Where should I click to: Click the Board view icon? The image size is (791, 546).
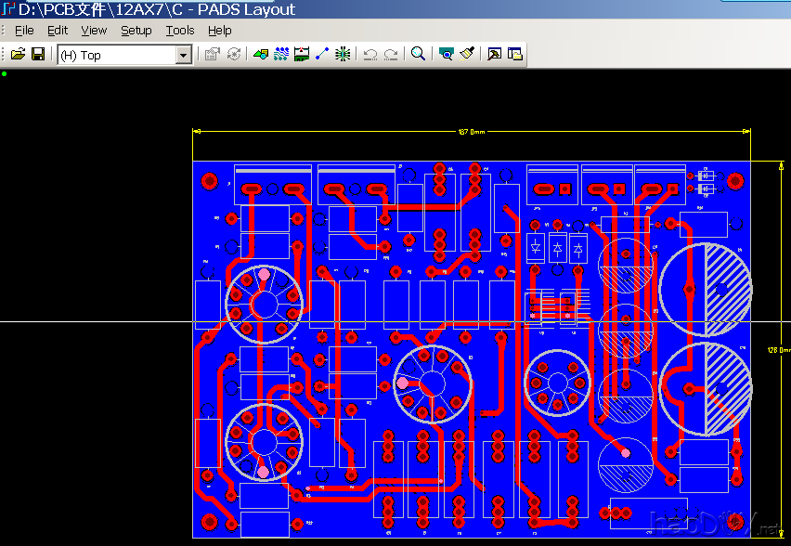coord(446,55)
